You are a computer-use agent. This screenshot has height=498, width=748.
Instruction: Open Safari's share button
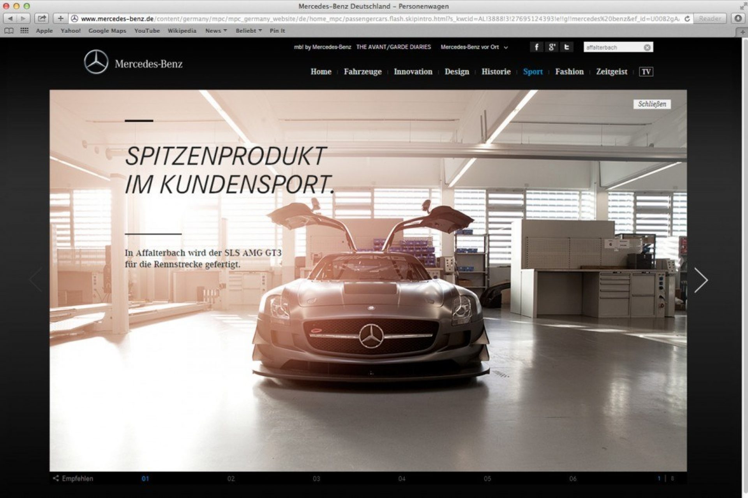(x=42, y=18)
